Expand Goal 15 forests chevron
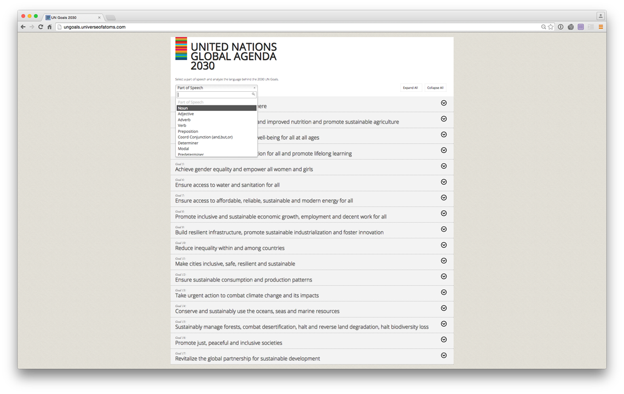The image size is (624, 394). pos(444,324)
